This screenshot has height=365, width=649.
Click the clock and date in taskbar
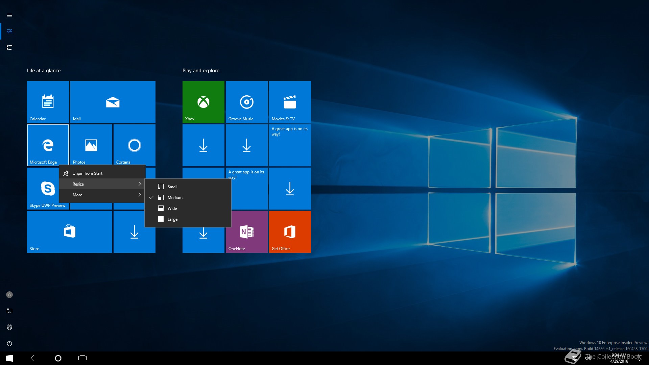pyautogui.click(x=619, y=358)
